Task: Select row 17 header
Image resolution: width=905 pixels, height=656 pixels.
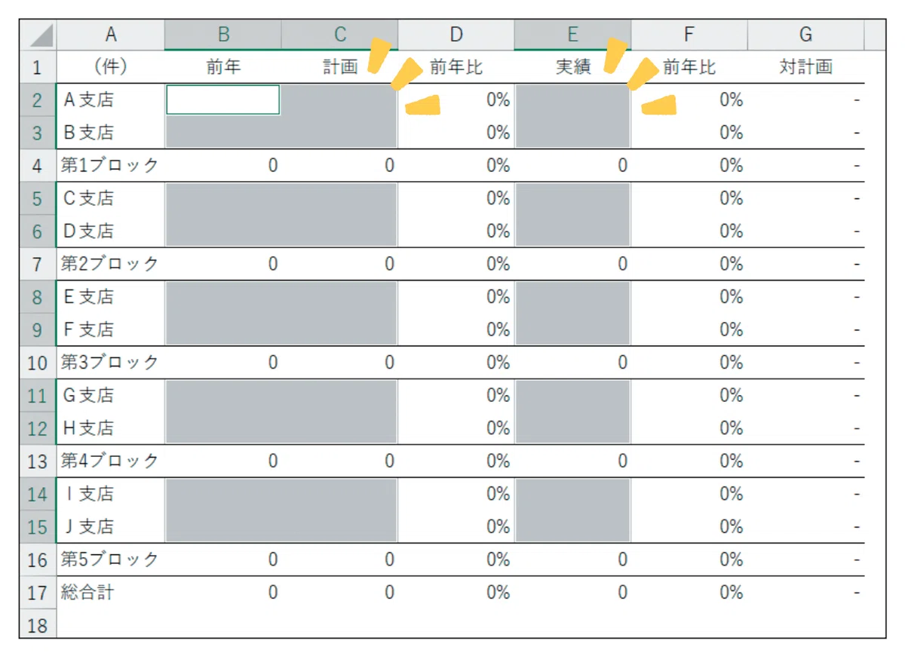Action: (x=38, y=593)
